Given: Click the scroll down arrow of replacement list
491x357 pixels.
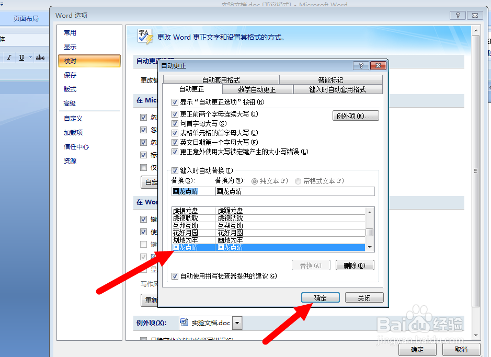Looking at the screenshot, I should [x=370, y=247].
